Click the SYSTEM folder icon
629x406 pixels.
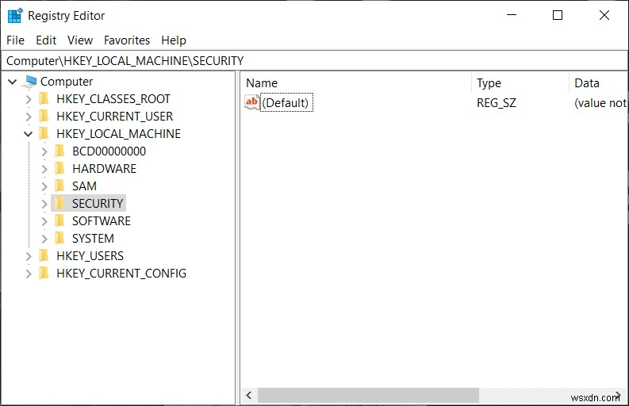coord(59,239)
